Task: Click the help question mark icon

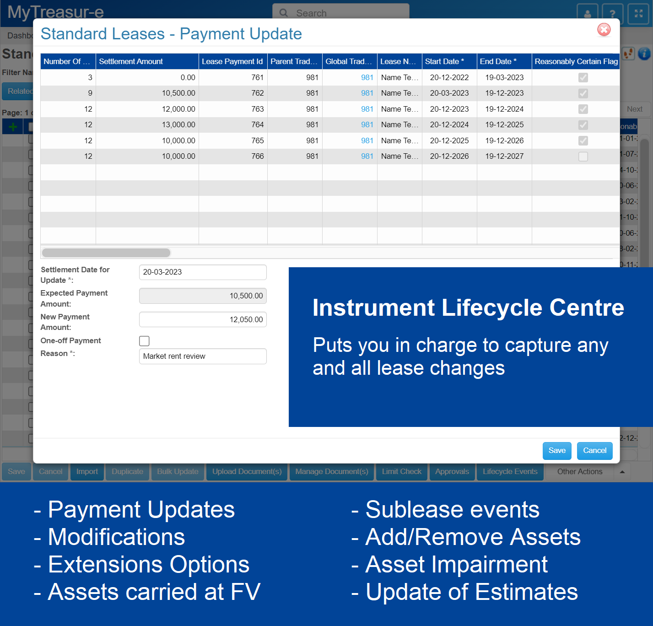Action: (613, 13)
